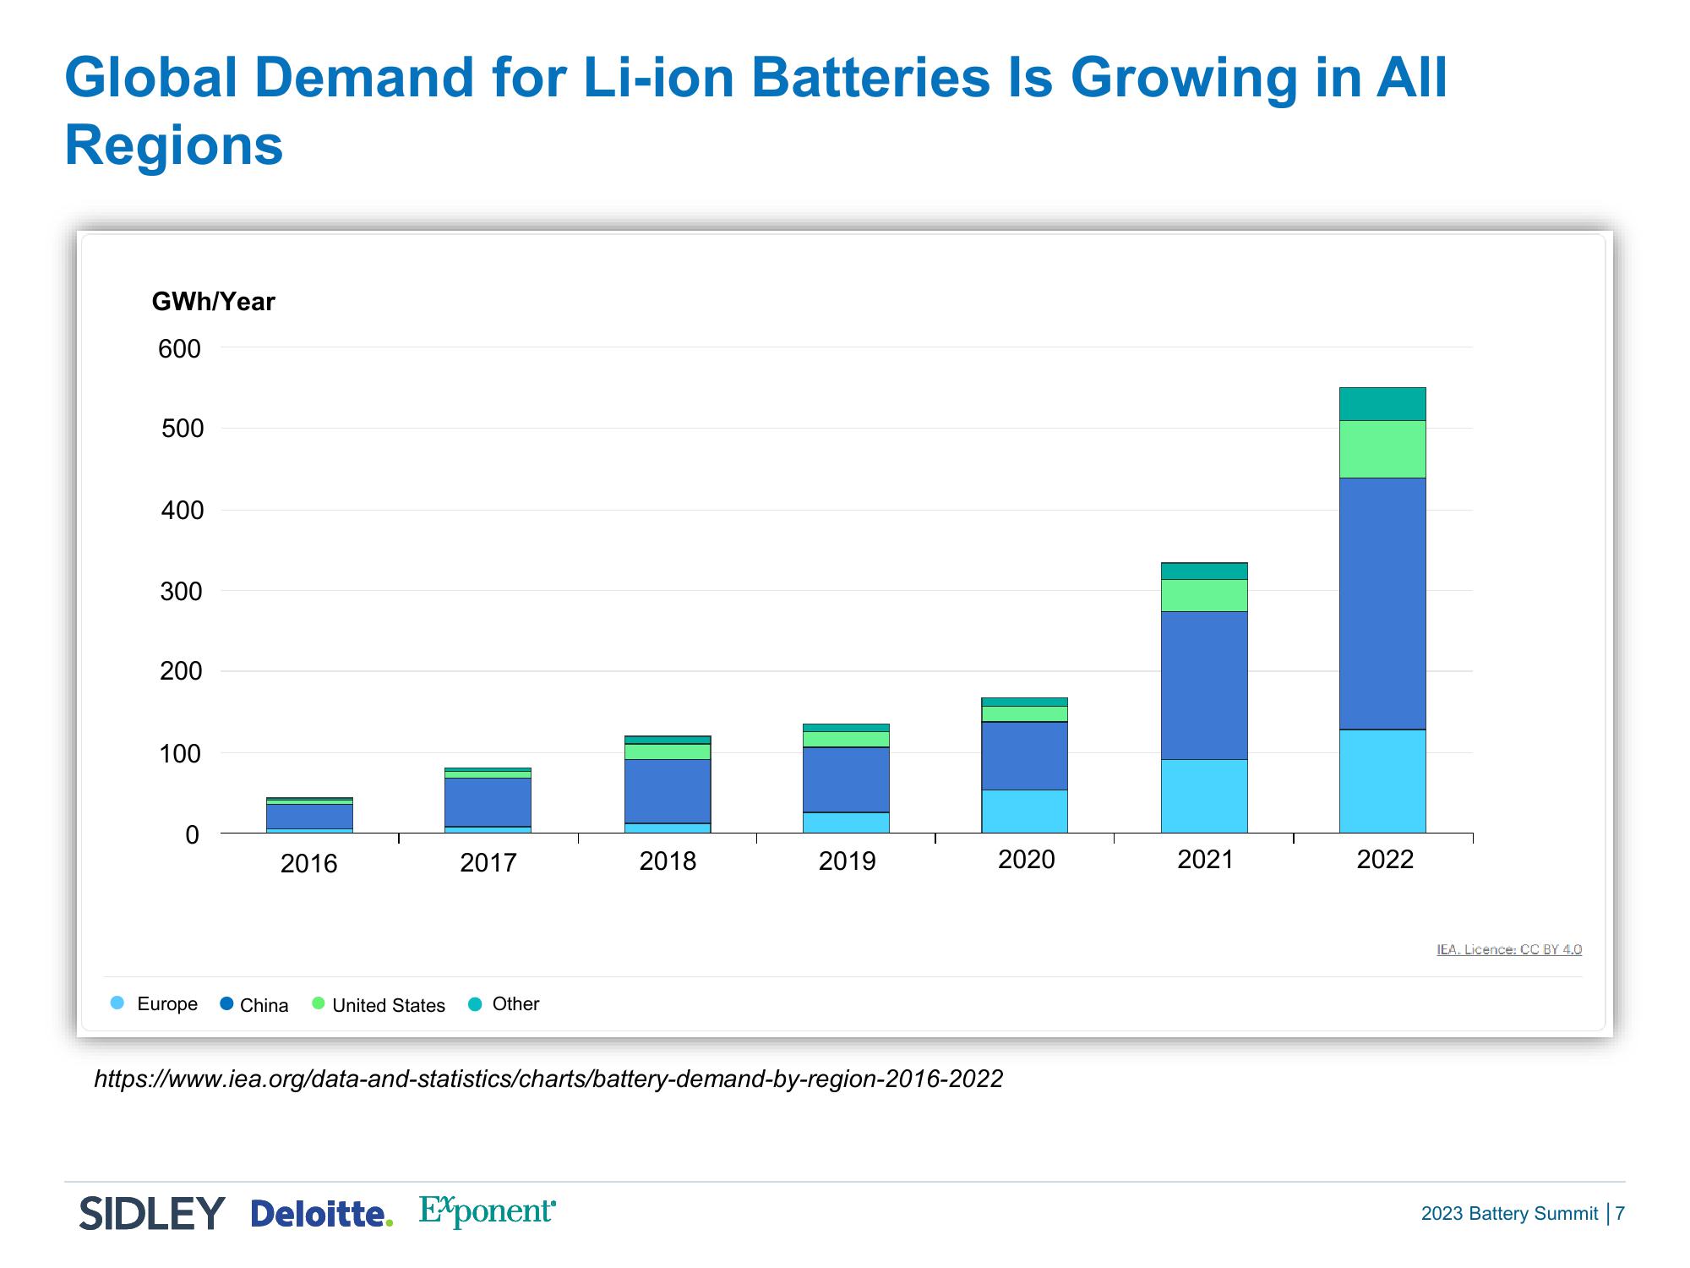Click the Deloitte logo in footer

click(322, 1214)
